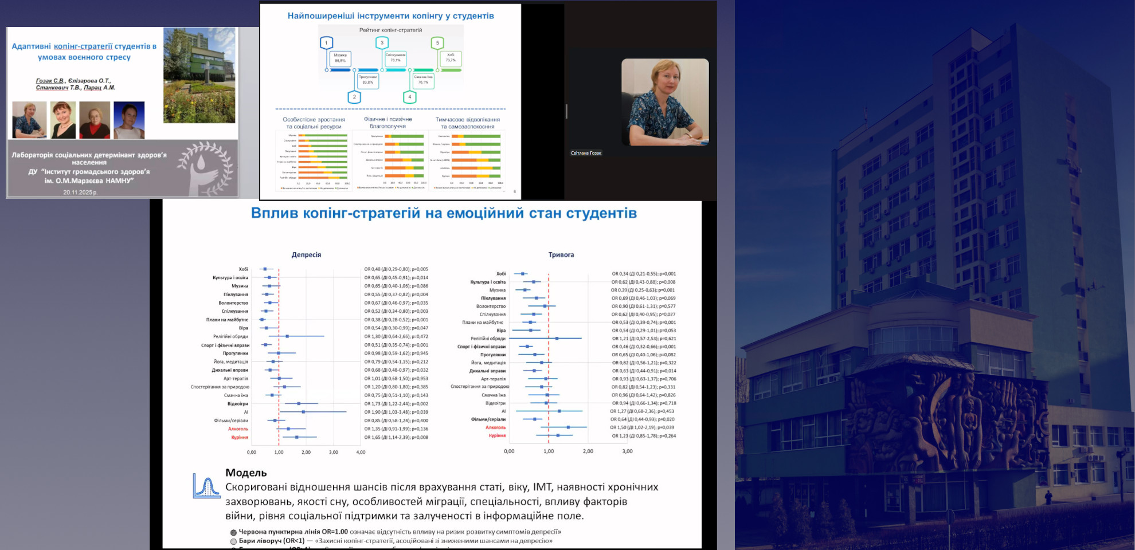Click the Музика 88,5% box in the rating
This screenshot has width=1135, height=550.
pyautogui.click(x=340, y=58)
